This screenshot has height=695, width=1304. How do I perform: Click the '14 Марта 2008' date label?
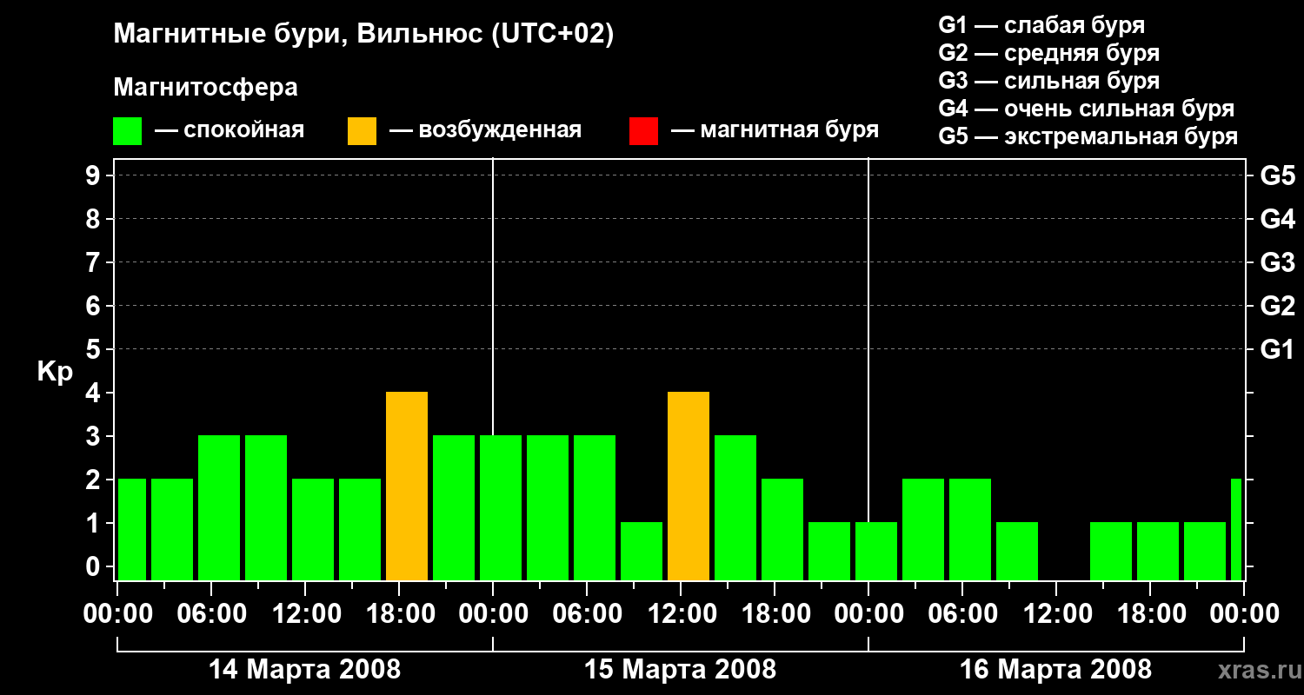coord(305,670)
